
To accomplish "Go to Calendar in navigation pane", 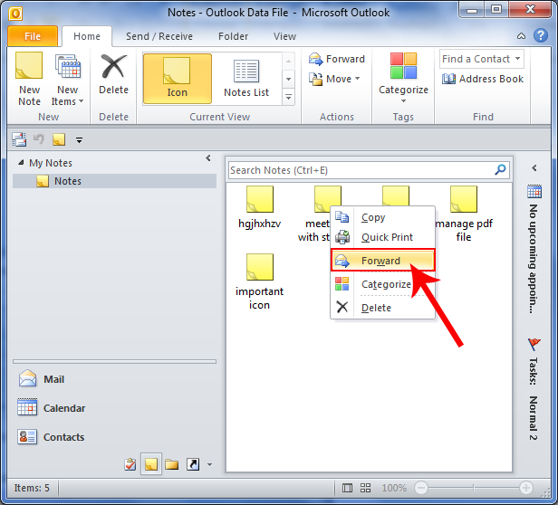I will coord(114,408).
